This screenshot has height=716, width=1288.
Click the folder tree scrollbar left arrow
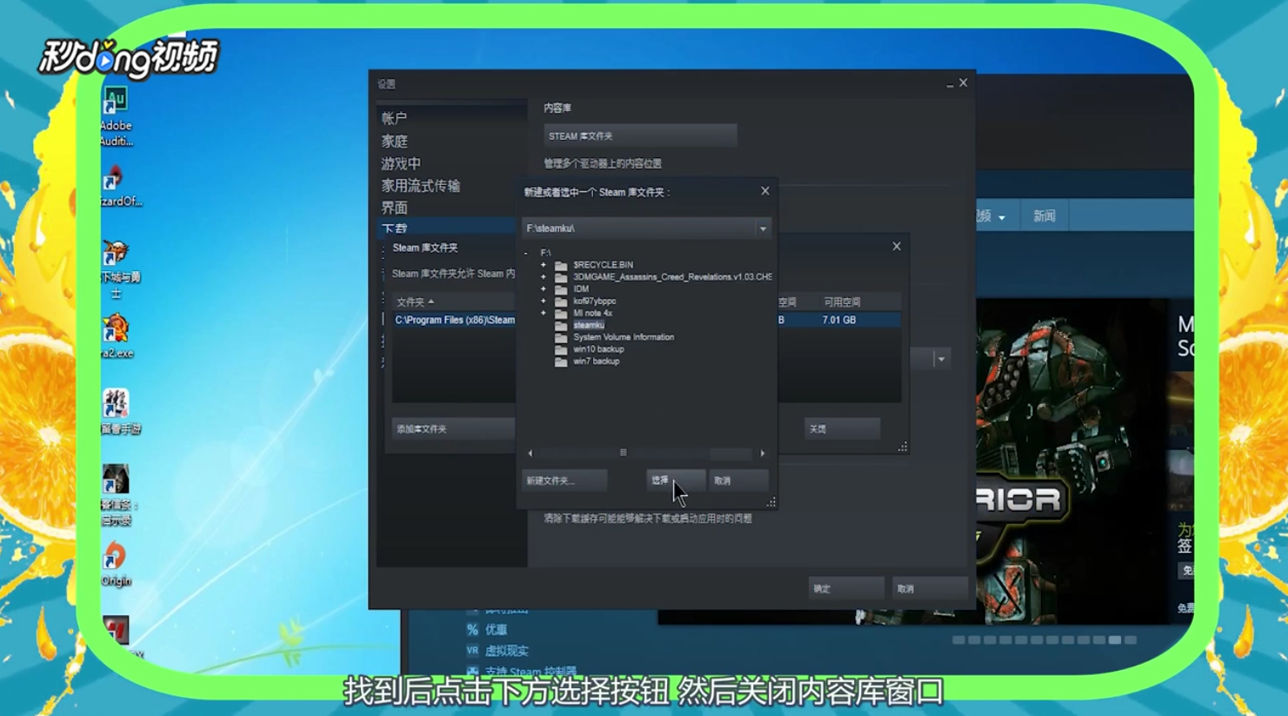(x=530, y=453)
